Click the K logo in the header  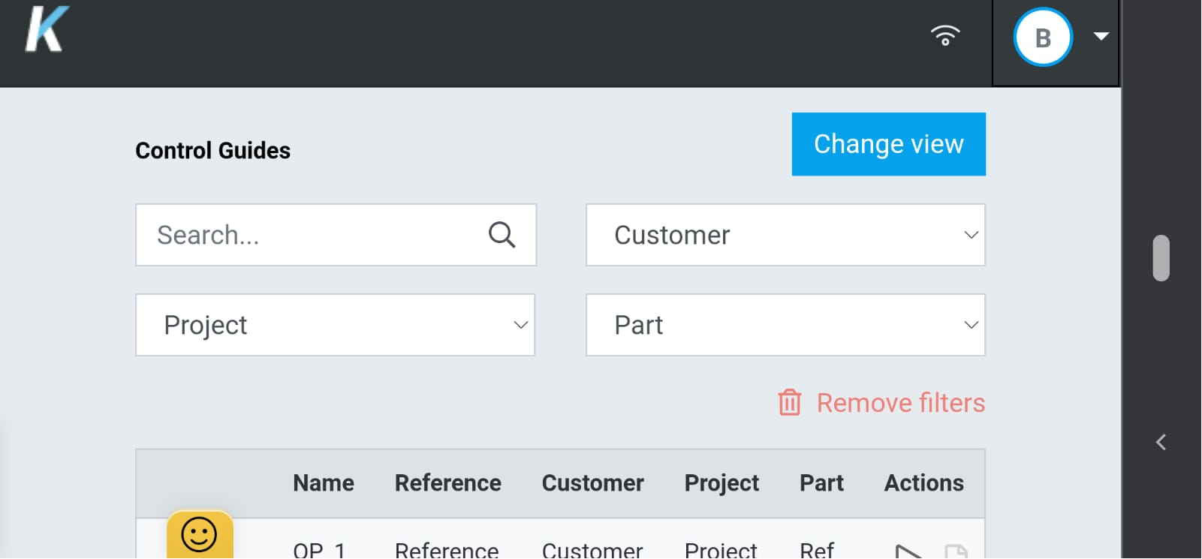coord(47,31)
